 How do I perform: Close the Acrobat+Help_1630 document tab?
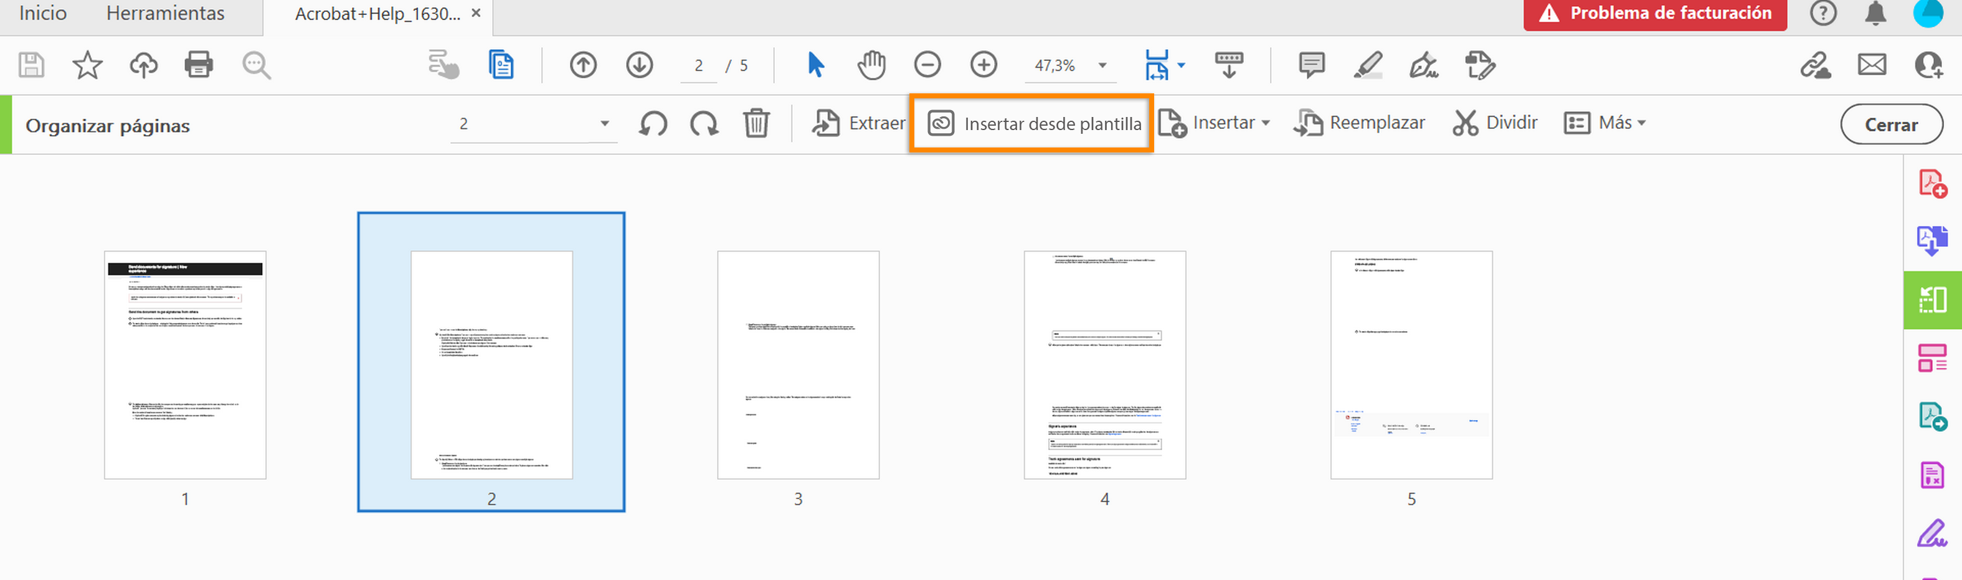476,13
